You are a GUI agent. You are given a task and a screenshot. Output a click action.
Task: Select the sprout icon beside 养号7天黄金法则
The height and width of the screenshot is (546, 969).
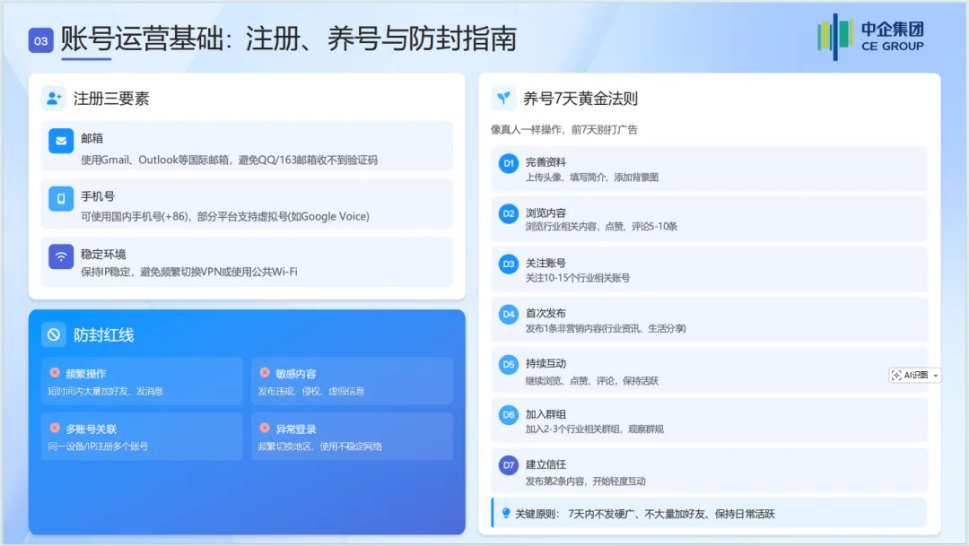[x=502, y=99]
